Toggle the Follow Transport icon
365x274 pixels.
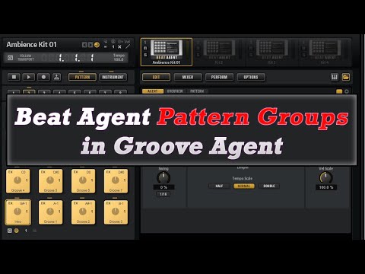[10, 58]
